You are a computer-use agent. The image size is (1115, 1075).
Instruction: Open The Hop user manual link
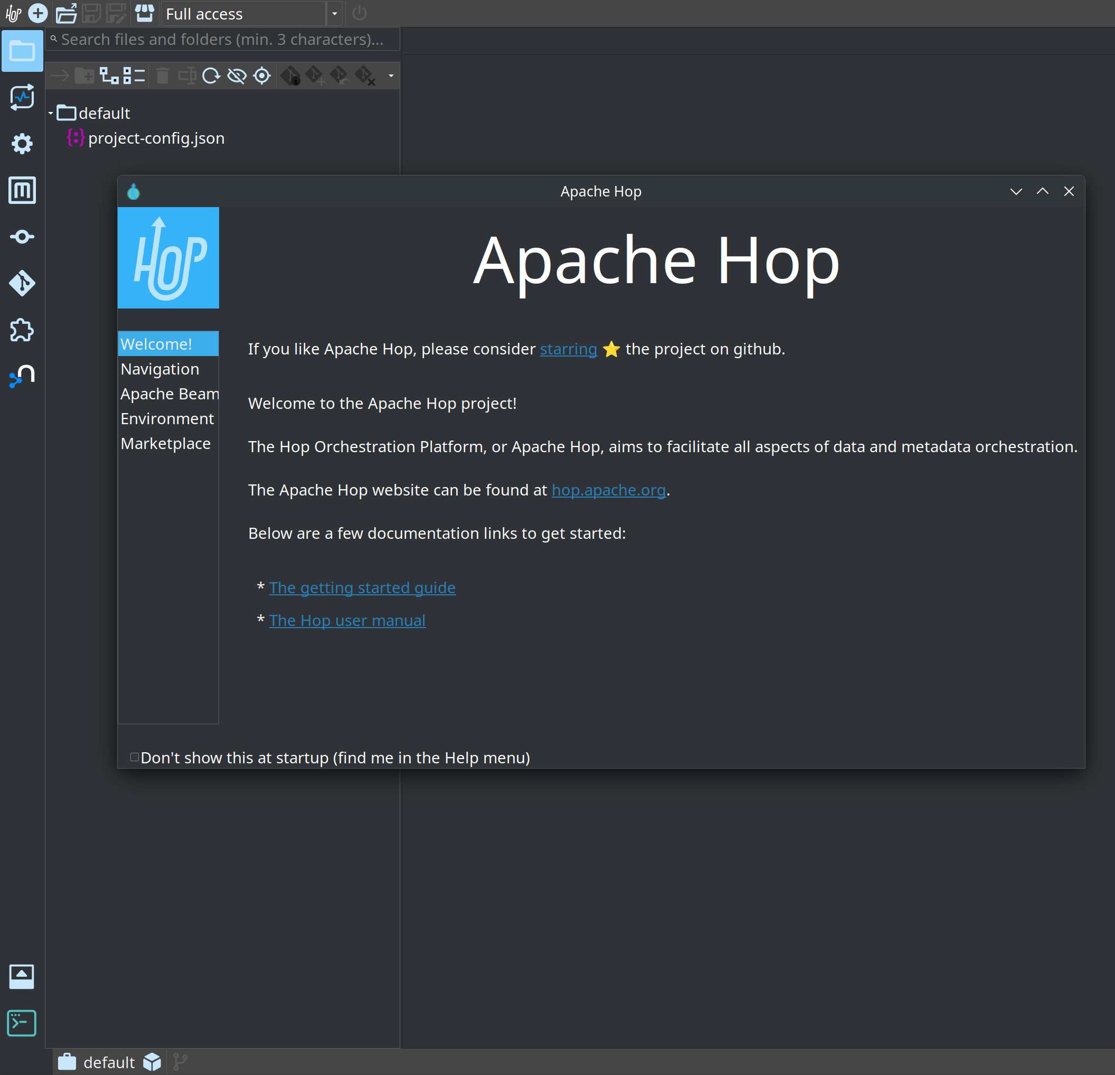click(347, 620)
